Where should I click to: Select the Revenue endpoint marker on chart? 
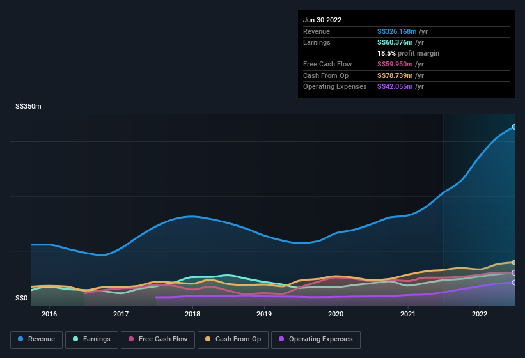click(514, 127)
